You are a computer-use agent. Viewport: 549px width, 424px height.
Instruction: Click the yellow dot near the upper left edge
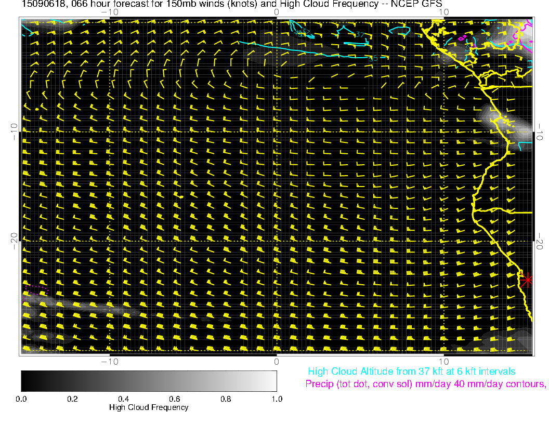click(37, 110)
